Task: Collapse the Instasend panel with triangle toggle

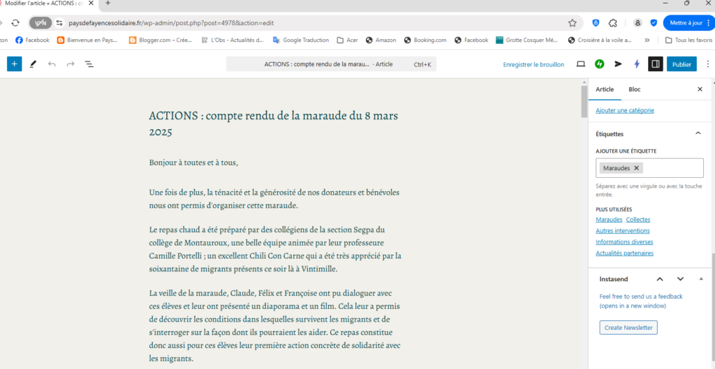Action: [x=700, y=278]
